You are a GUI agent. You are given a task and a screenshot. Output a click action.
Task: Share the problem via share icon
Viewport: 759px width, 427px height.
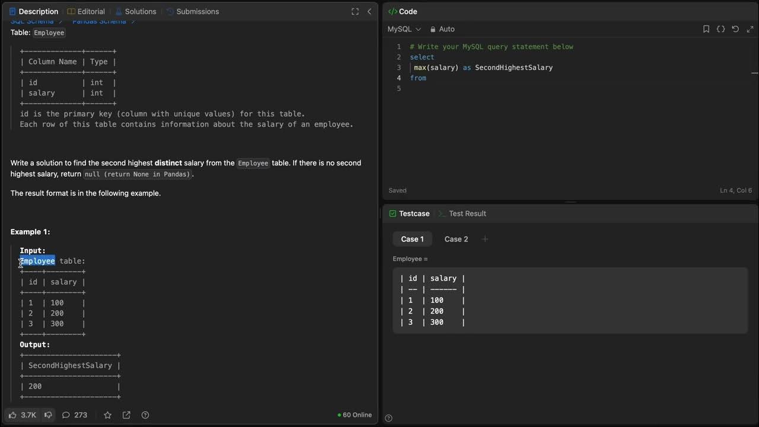point(126,415)
